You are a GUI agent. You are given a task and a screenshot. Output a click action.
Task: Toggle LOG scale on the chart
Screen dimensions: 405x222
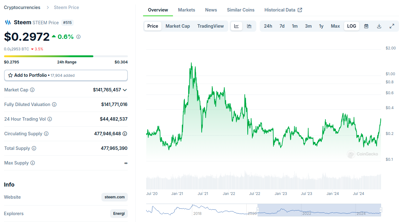[352, 26]
